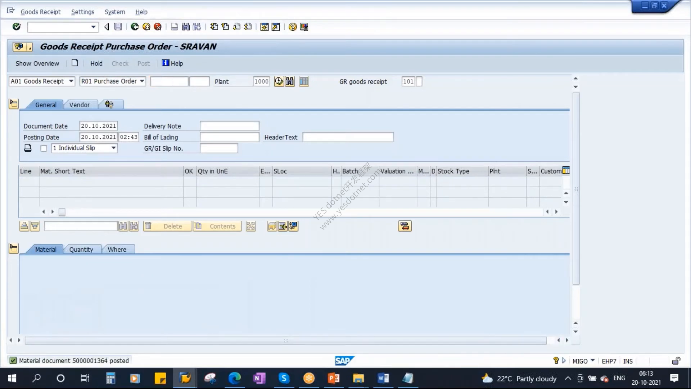Click the yellow question mark Help icon
The image size is (691, 389).
pos(293,27)
